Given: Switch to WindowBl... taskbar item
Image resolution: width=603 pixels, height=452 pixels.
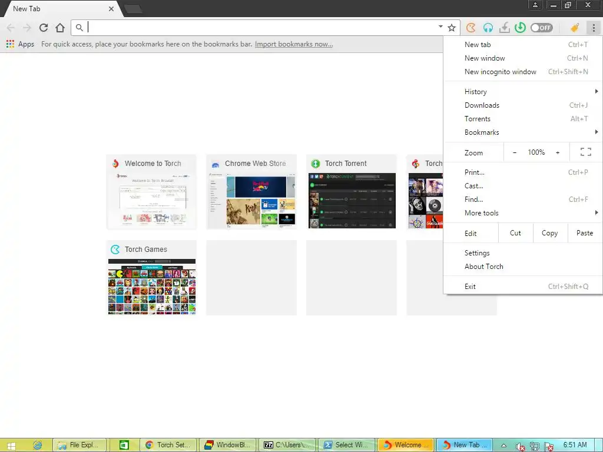Looking at the screenshot, I should pyautogui.click(x=227, y=445).
